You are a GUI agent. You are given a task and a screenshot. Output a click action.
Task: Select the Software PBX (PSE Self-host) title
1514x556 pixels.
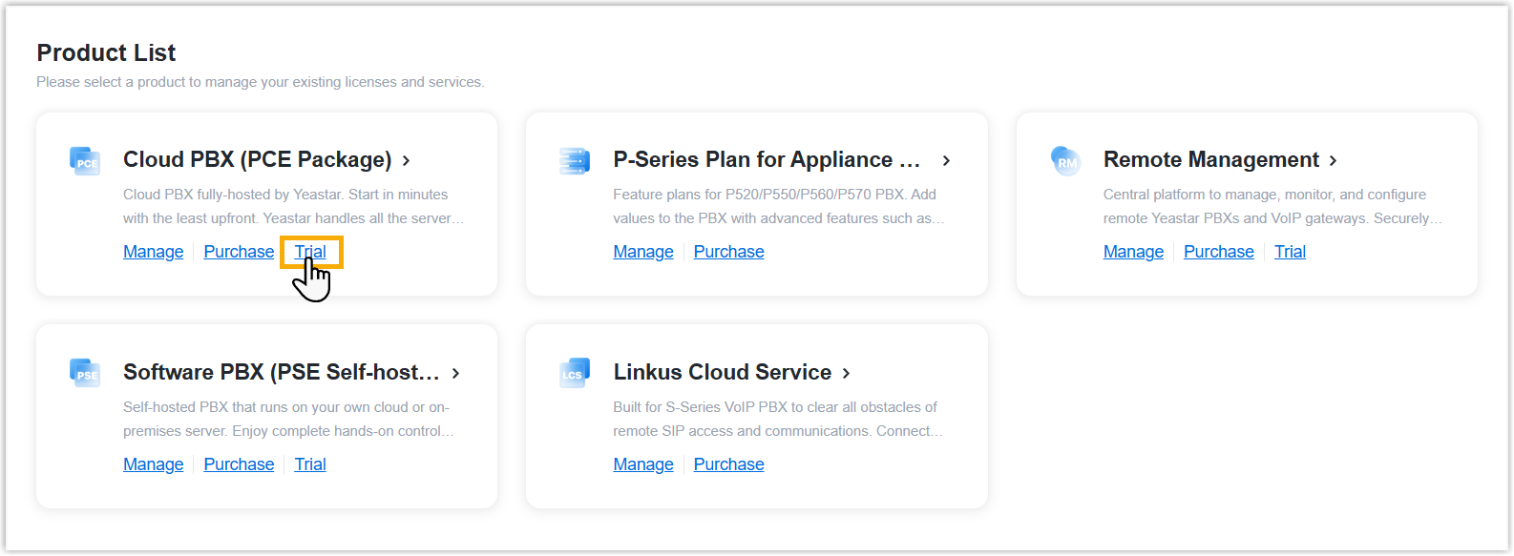[x=281, y=372]
